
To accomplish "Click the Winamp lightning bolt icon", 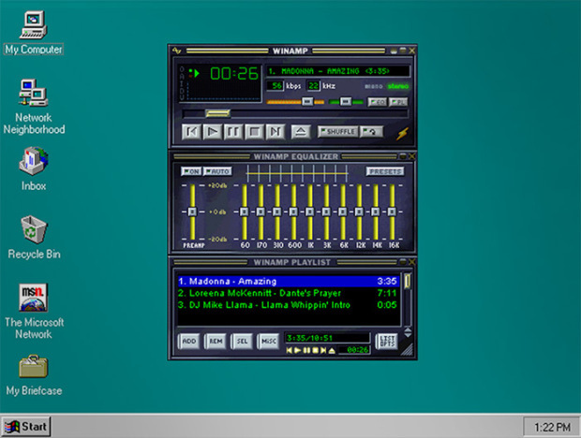I will [x=403, y=132].
